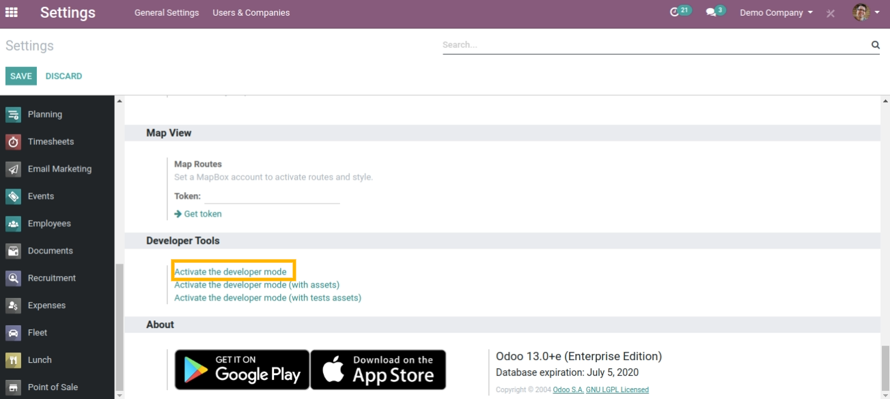Click the Save button

21,76
